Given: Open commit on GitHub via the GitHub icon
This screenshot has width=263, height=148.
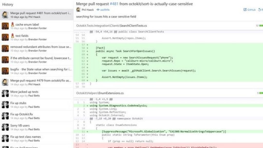Looking at the screenshot, I should (x=245, y=10).
